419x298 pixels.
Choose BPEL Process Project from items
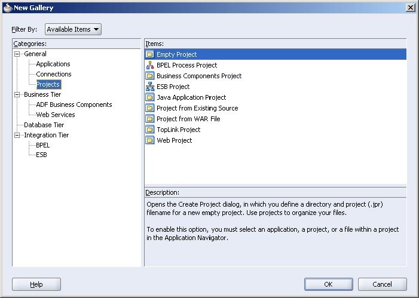point(186,65)
